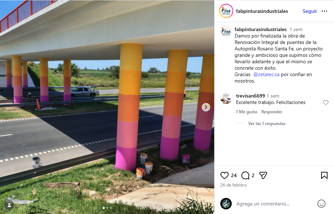Like trevisan6699's comment with small heart
The width and height of the screenshot is (334, 214).
tap(326, 103)
